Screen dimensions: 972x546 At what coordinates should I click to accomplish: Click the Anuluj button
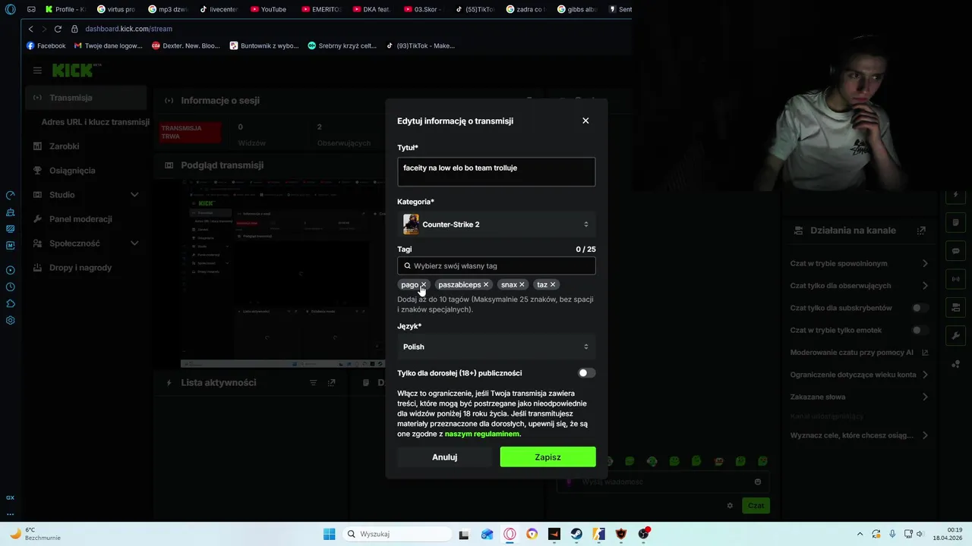pyautogui.click(x=444, y=457)
